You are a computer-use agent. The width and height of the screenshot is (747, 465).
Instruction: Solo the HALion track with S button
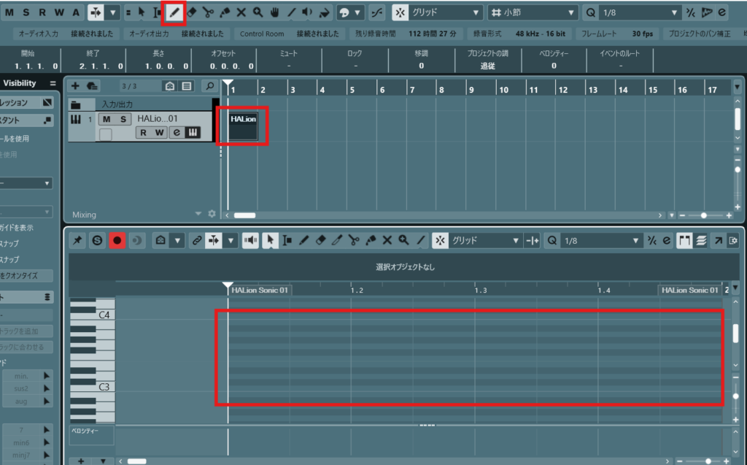point(123,119)
